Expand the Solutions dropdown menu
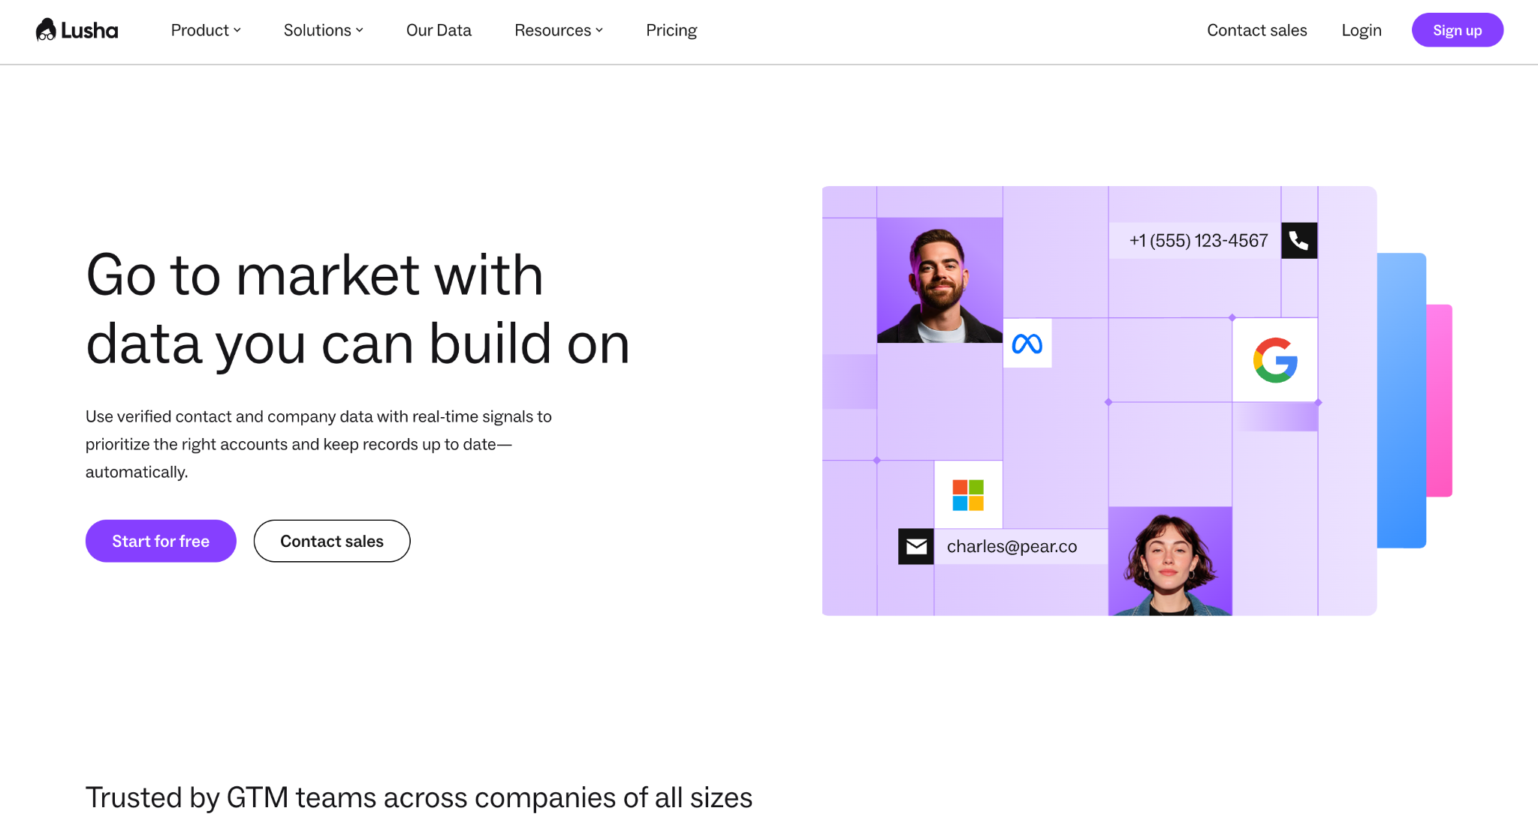Screen dimensions: 1538x826 324,30
